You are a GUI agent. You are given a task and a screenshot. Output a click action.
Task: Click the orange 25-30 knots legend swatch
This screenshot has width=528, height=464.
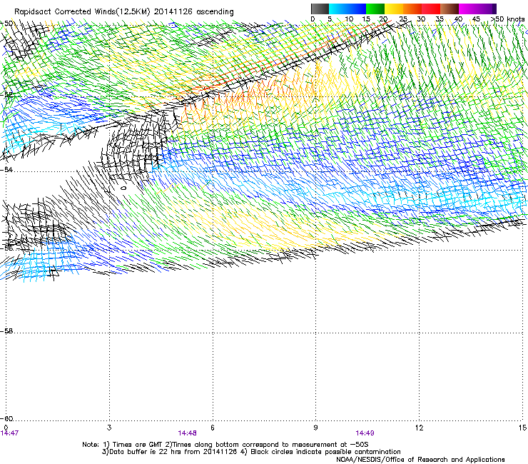[x=412, y=9]
